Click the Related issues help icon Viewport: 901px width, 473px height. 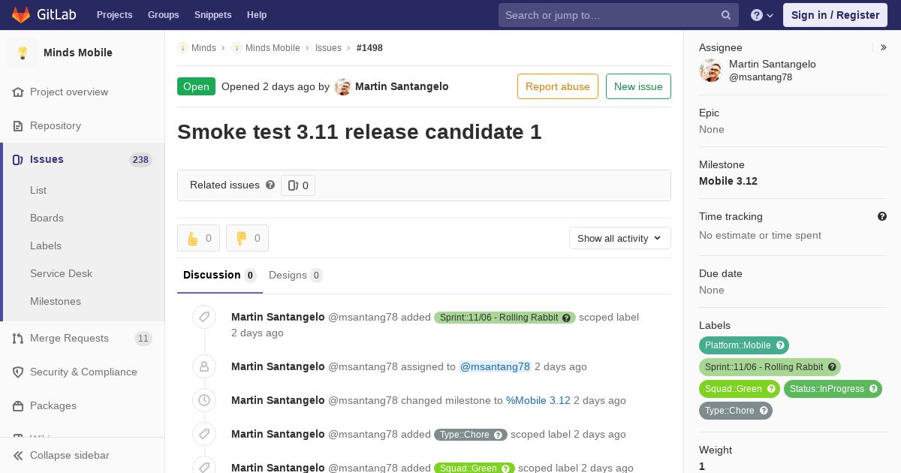point(270,185)
